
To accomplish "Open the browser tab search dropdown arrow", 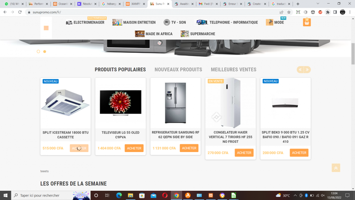I will click(318, 4).
